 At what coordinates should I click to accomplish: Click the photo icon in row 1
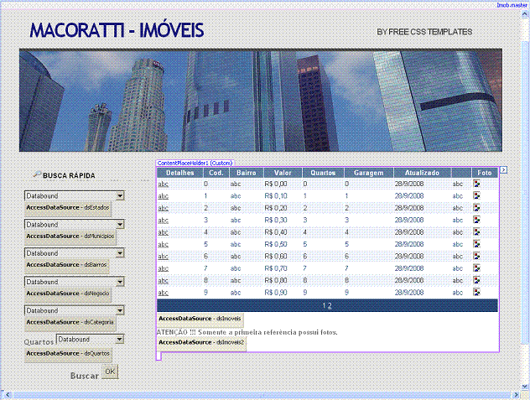coord(477,195)
